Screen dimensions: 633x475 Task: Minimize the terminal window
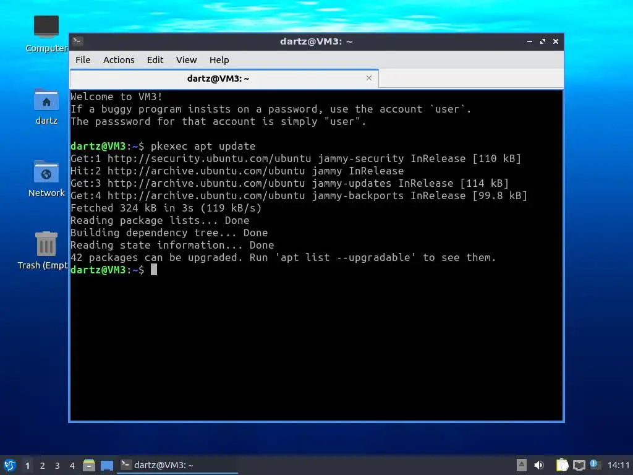click(529, 41)
